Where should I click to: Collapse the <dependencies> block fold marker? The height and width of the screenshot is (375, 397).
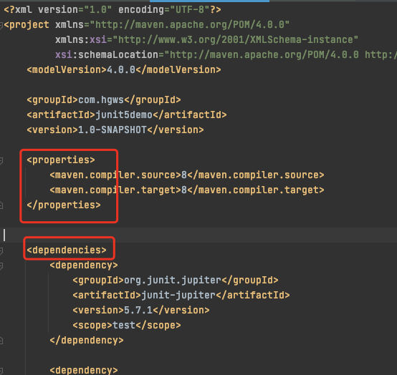(1, 250)
